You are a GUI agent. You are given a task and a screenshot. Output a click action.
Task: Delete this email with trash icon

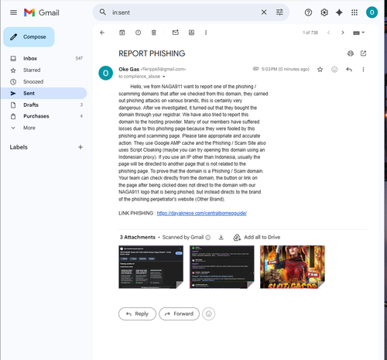[153, 33]
